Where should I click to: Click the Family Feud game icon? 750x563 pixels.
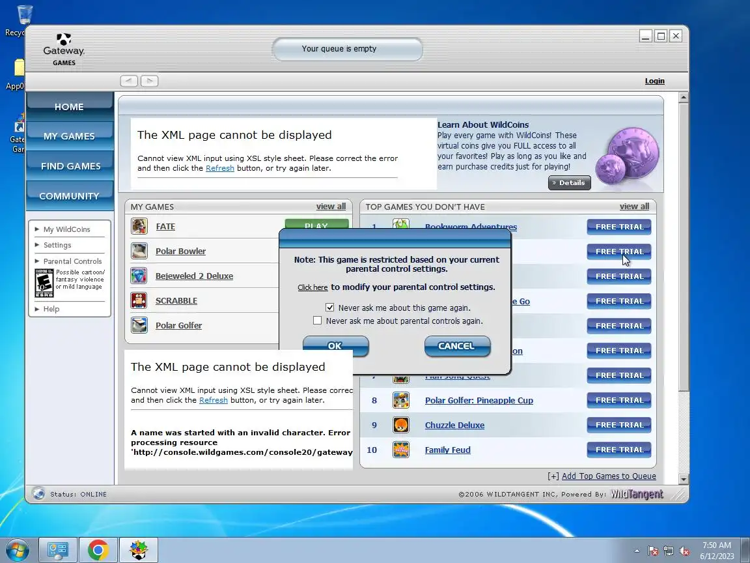(401, 450)
